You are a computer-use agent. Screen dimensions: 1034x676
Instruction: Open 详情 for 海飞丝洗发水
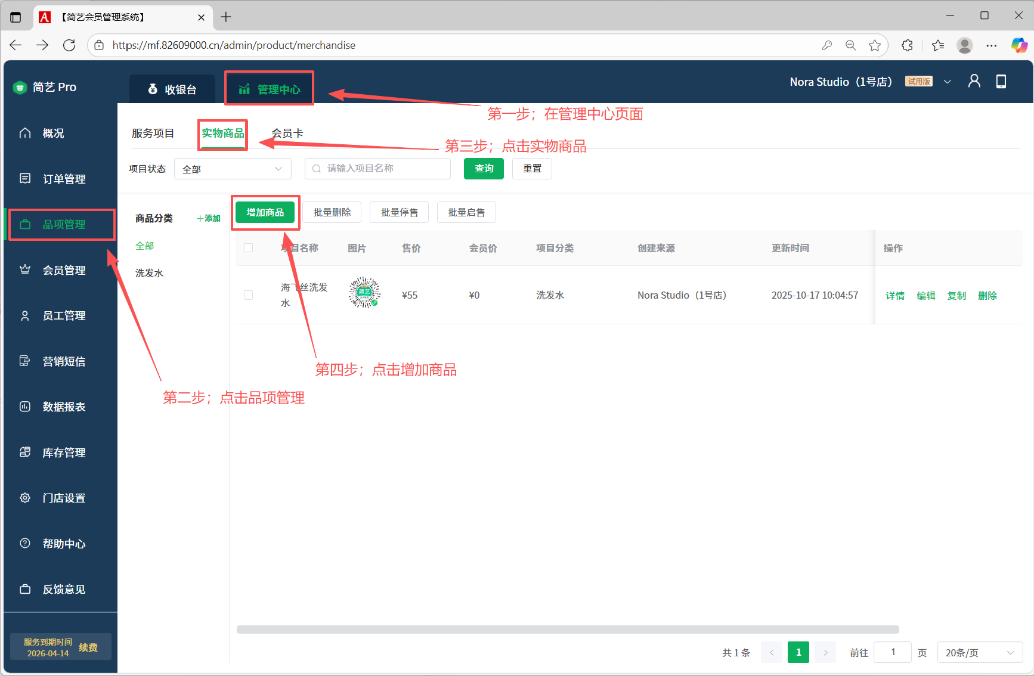click(895, 296)
